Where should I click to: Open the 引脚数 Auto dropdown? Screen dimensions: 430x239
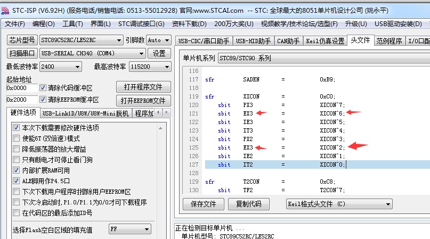(158, 40)
